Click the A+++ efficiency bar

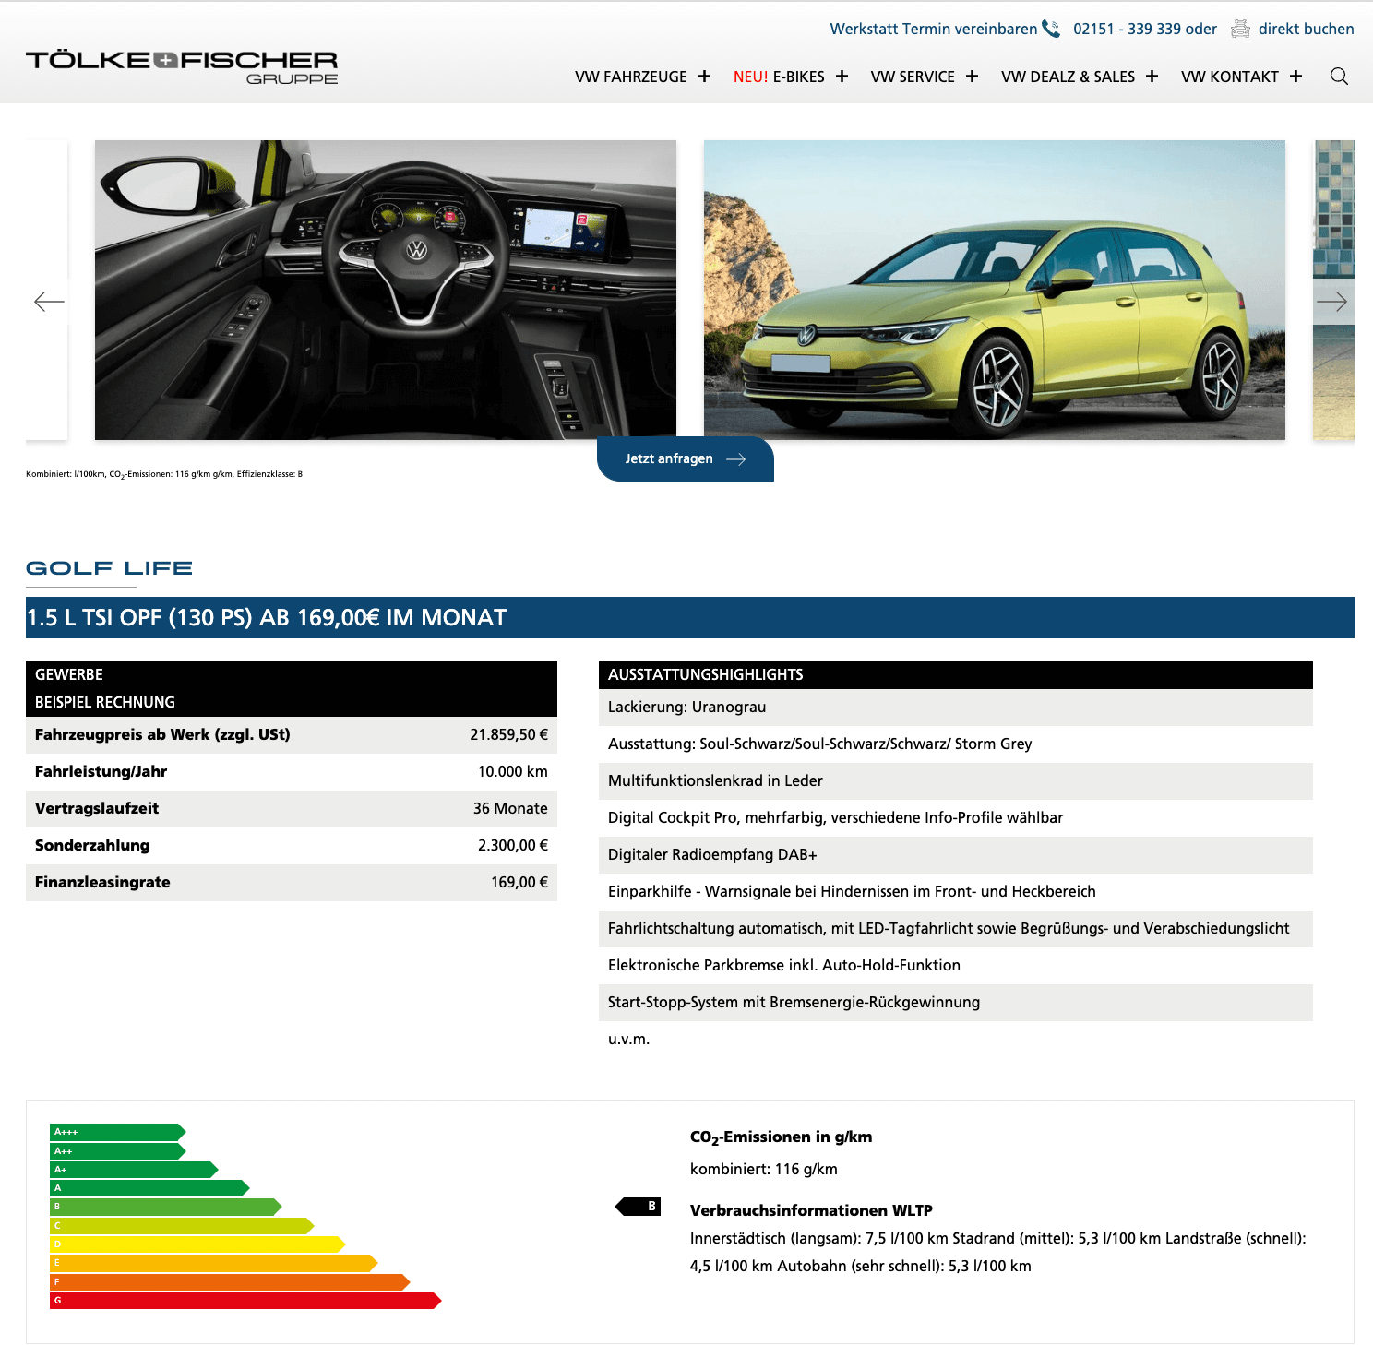point(118,1132)
